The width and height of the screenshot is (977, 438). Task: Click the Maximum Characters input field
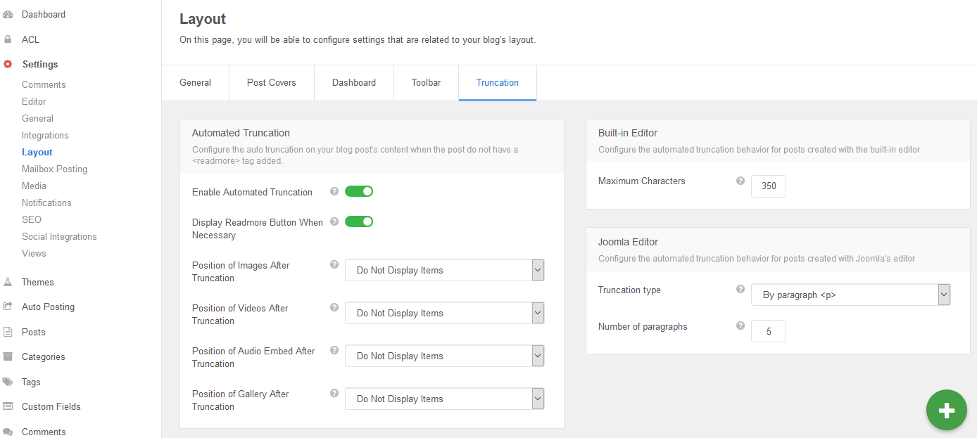coord(769,186)
